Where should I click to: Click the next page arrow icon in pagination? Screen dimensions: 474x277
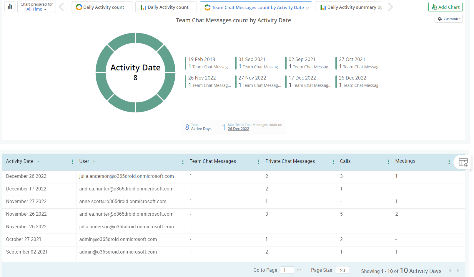(x=458, y=271)
